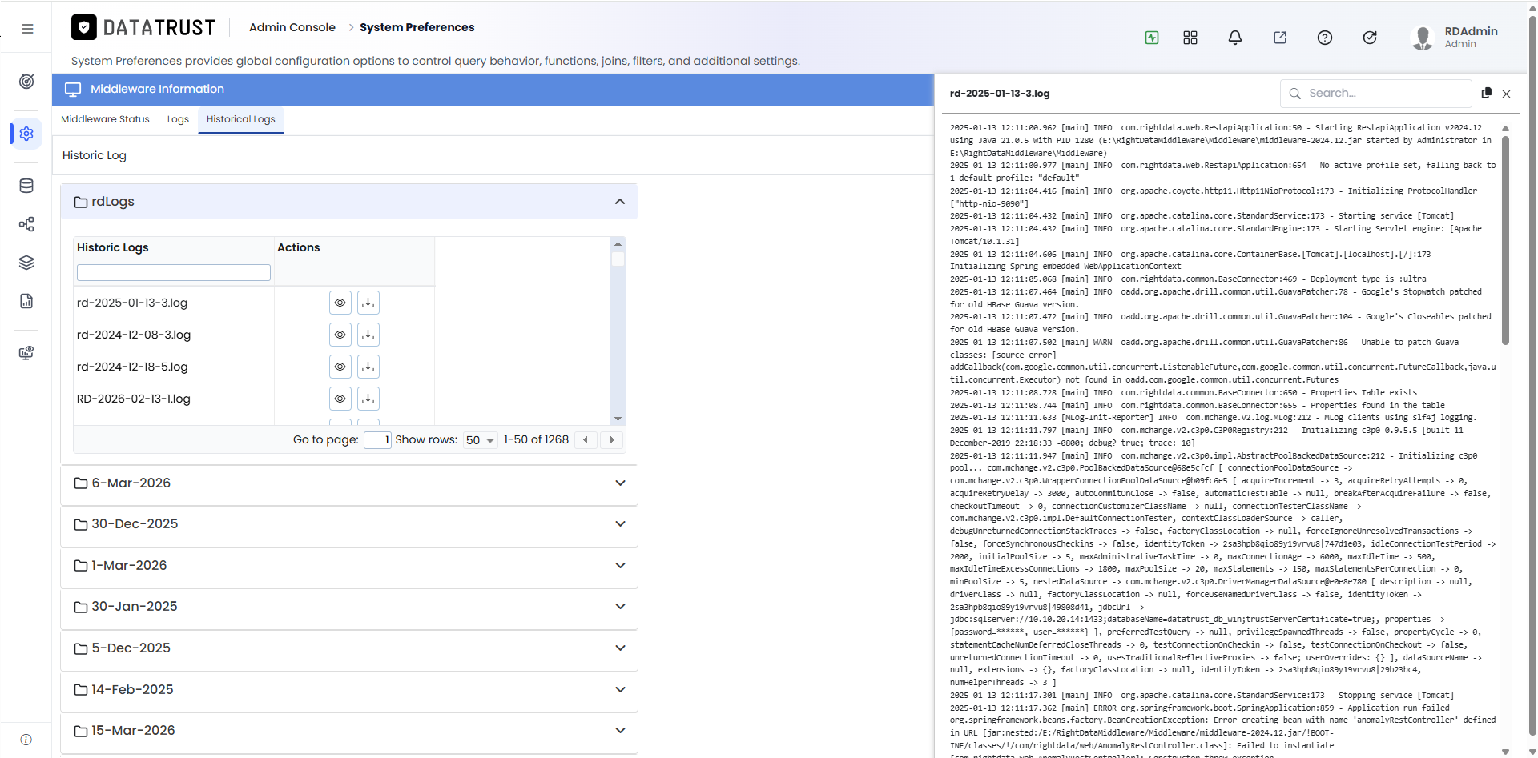Click the page vertical scrollbar

[x=1532, y=376]
